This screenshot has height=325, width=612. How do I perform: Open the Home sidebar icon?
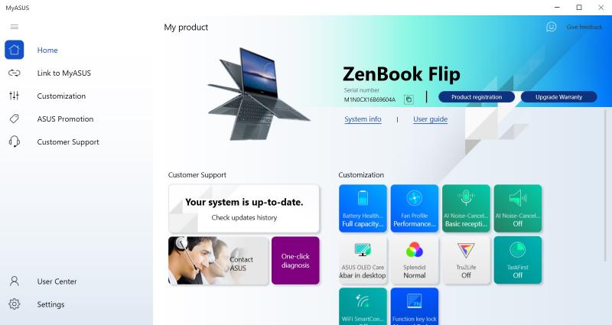(x=14, y=50)
